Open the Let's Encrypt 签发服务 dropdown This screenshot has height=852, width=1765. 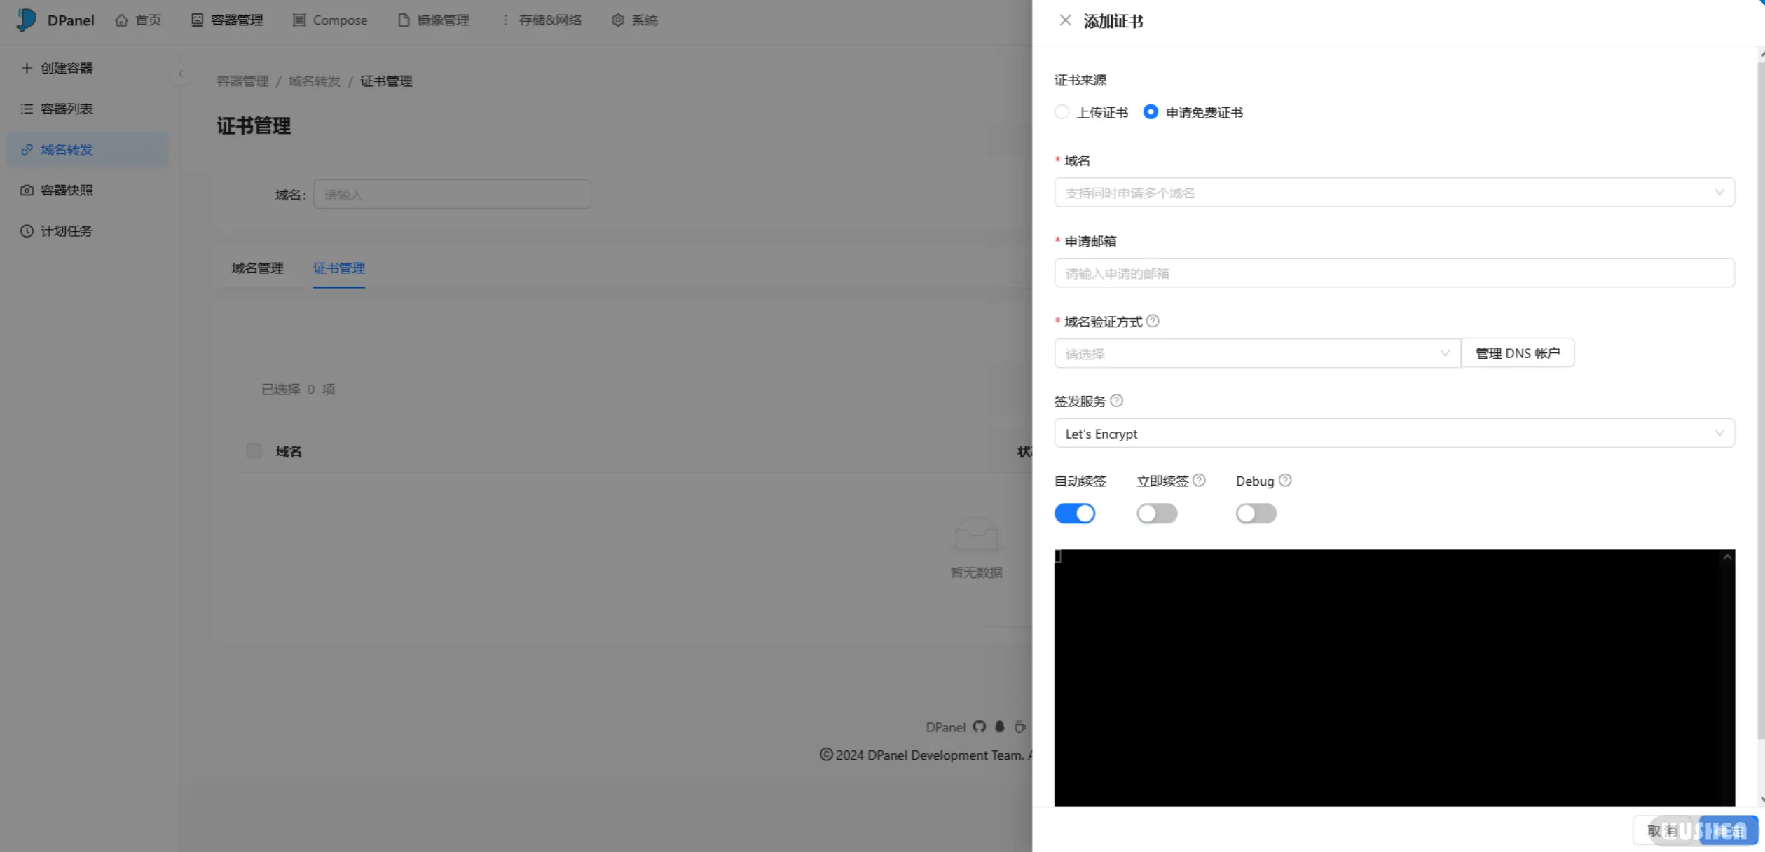[x=1394, y=433]
